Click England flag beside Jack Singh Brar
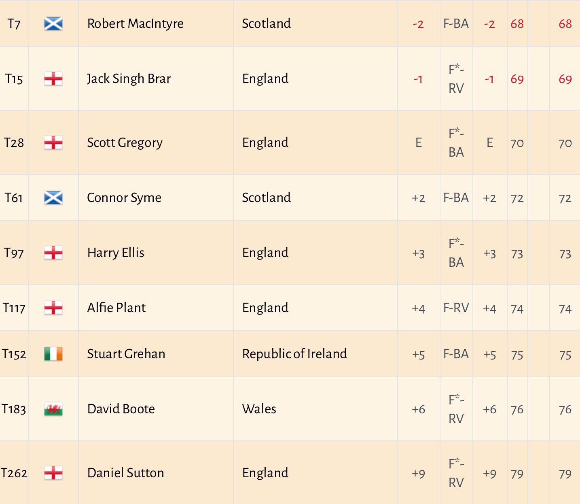The image size is (580, 504). click(53, 79)
